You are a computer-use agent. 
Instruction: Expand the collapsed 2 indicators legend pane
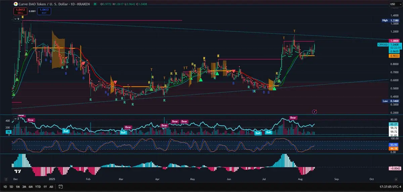coord(16,118)
